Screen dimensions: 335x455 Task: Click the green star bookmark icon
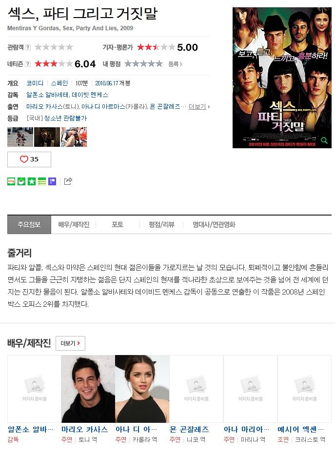click(32, 181)
